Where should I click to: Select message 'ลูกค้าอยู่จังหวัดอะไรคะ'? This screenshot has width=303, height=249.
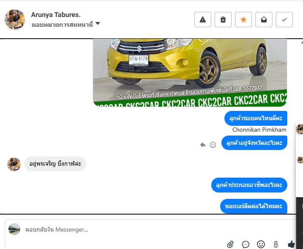[254, 143]
